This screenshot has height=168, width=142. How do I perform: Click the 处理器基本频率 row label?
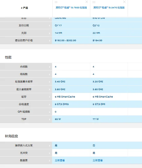[x=24, y=81]
